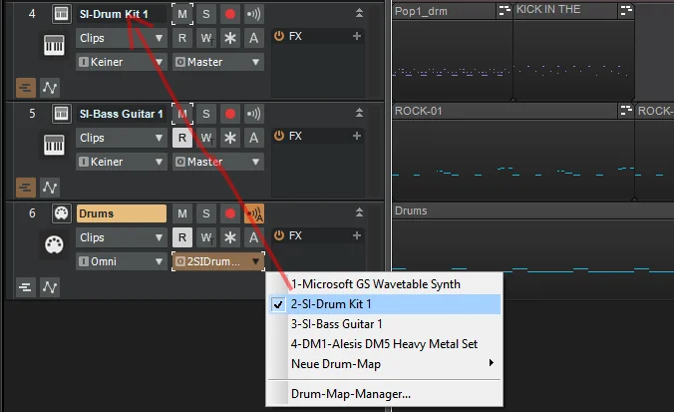Open the Omni input dropdown on Drums track
The width and height of the screenshot is (674, 412).
click(122, 261)
